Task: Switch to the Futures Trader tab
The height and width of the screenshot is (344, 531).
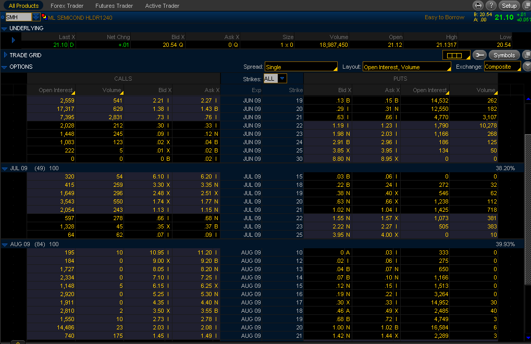Action: (114, 6)
